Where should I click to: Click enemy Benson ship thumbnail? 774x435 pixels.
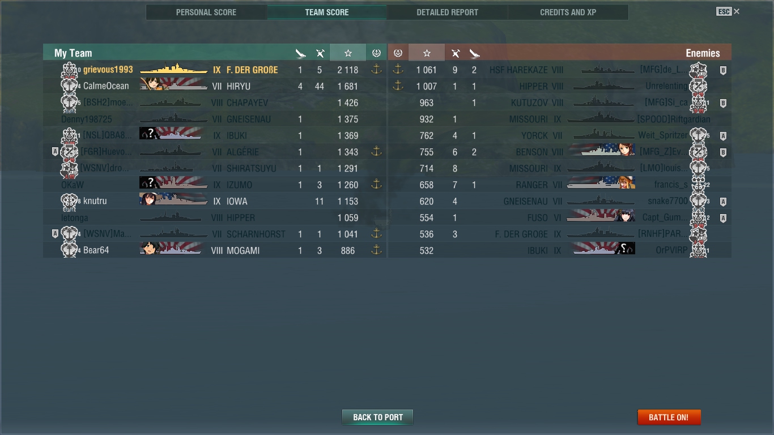pyautogui.click(x=601, y=150)
